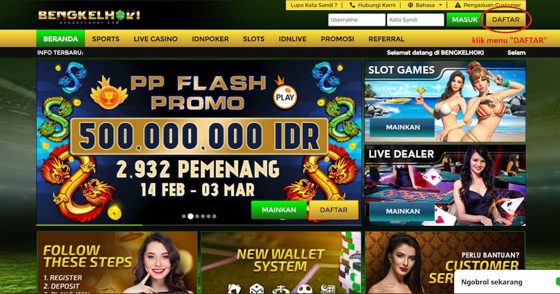Click the BENGKELHOKI logo
560x294 pixels.
(x=89, y=16)
